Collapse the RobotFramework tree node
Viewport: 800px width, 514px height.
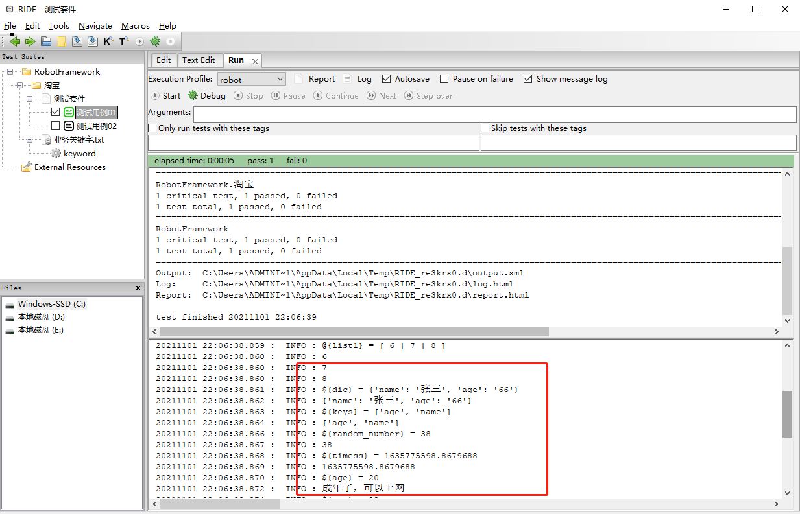click(x=11, y=71)
